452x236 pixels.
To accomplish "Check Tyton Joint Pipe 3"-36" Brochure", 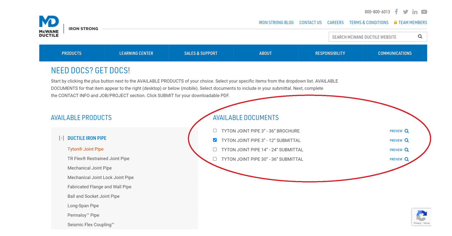I will coord(215,131).
